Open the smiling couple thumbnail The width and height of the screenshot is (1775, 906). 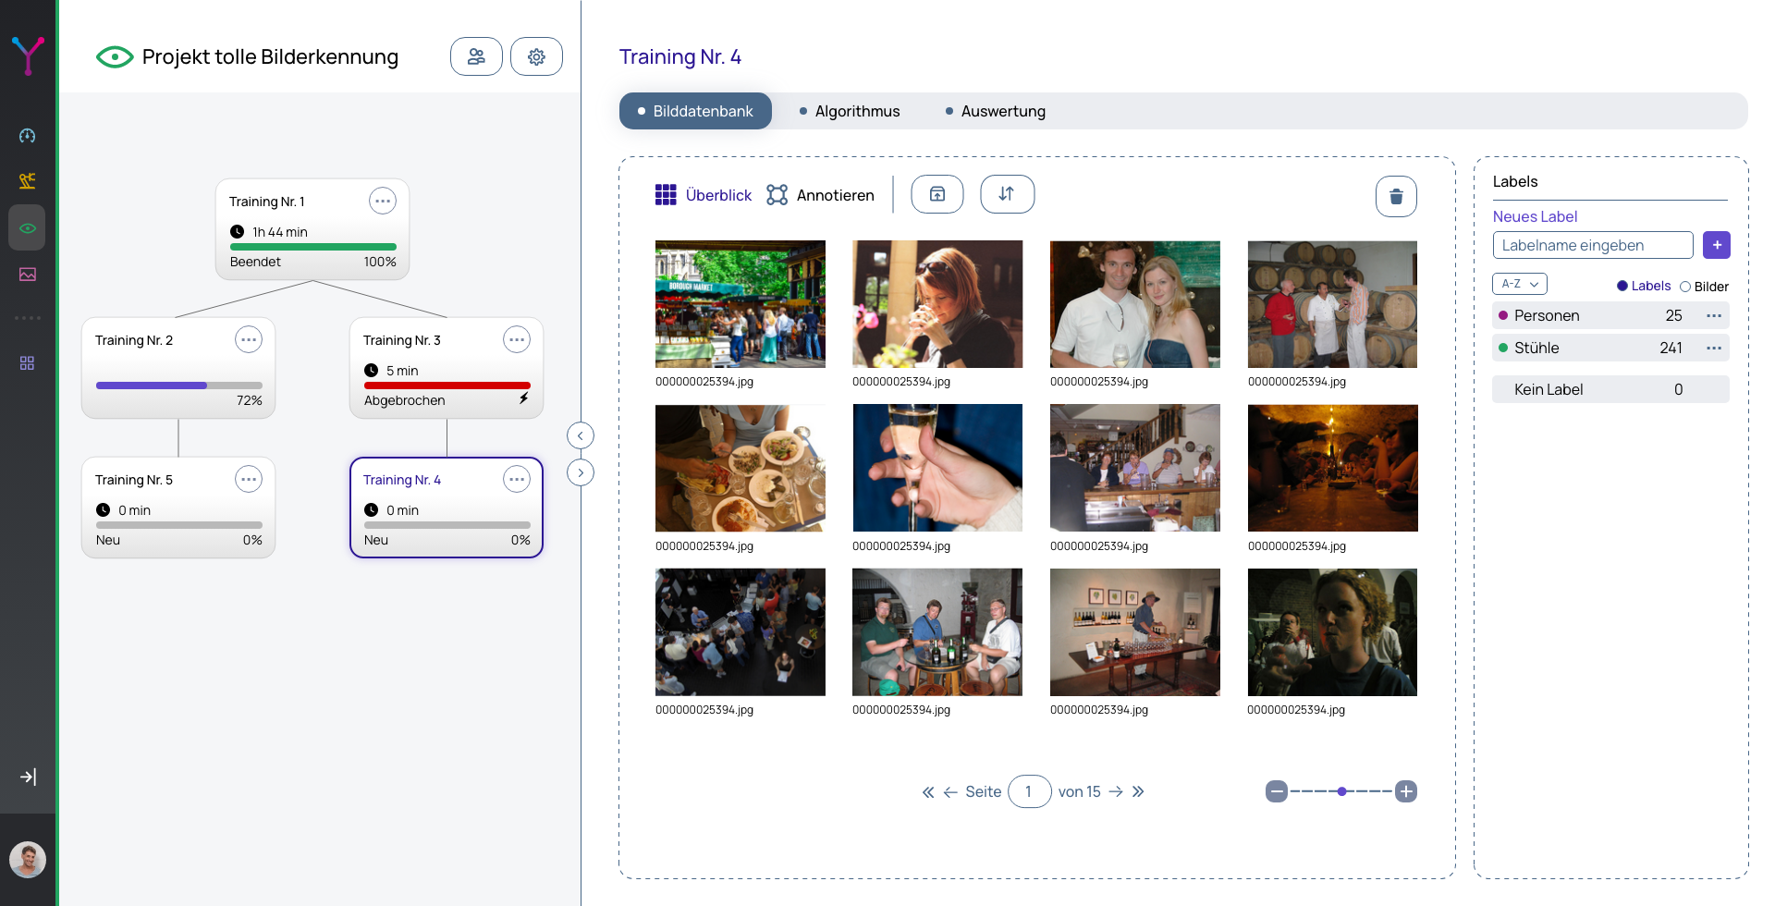1135,304
